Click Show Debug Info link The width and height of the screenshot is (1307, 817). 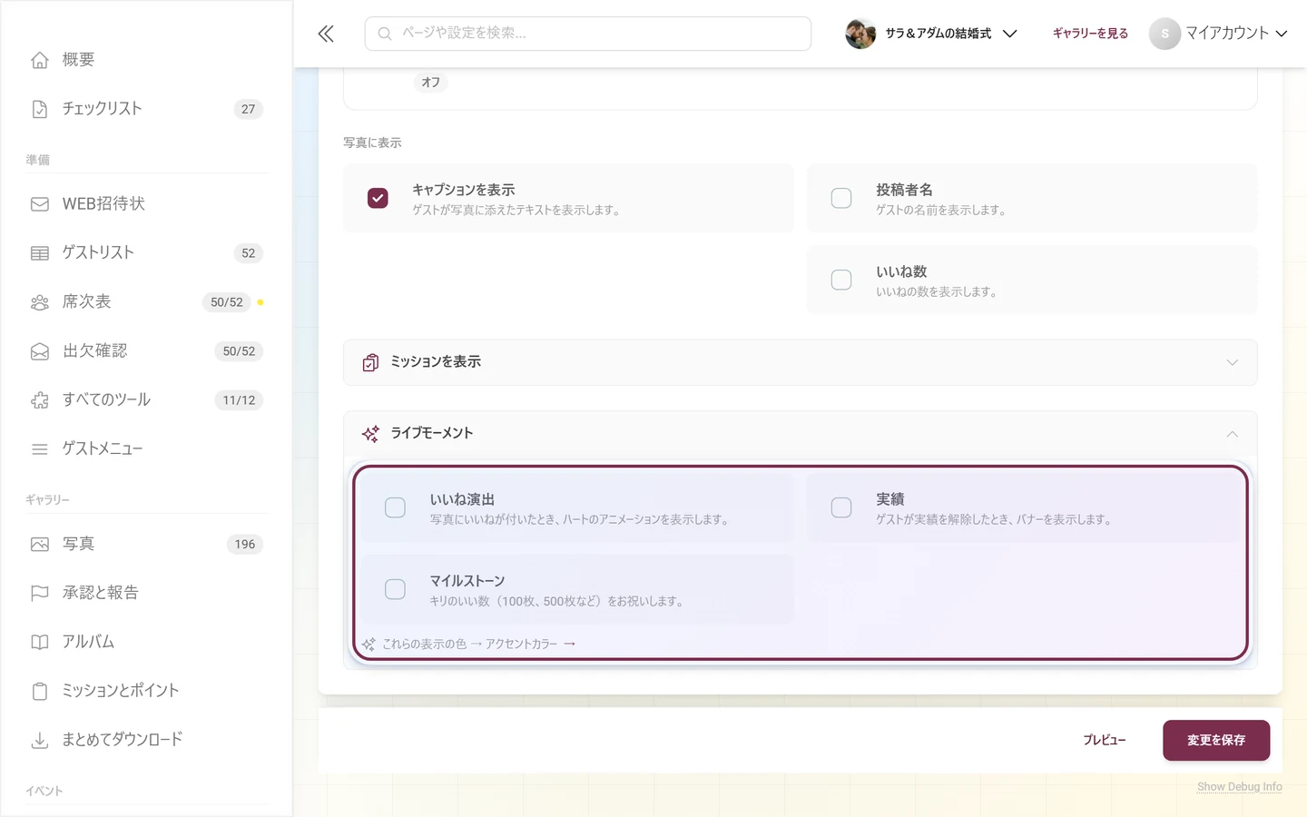click(1239, 787)
